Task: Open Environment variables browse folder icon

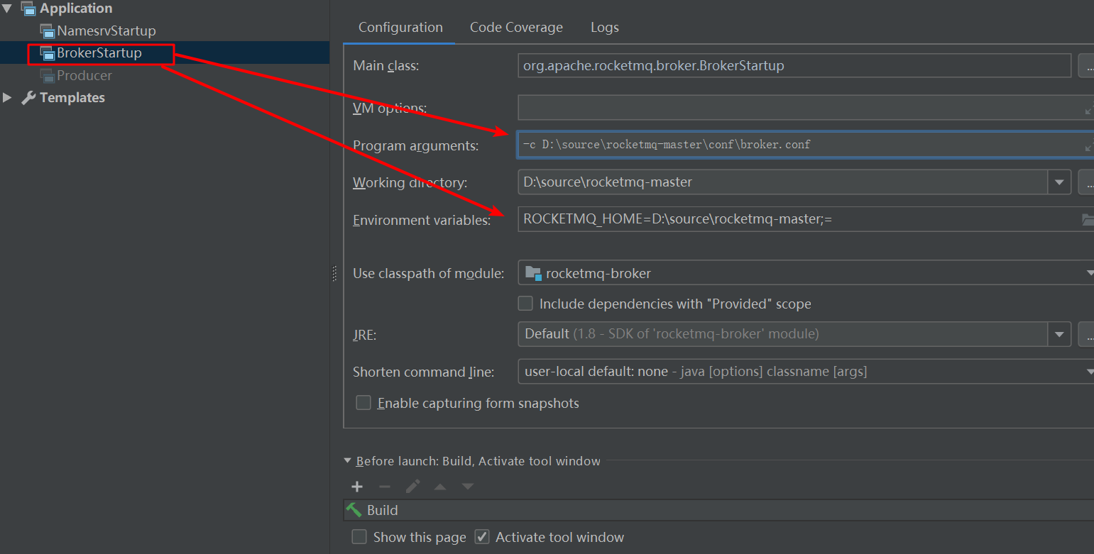Action: [x=1088, y=219]
